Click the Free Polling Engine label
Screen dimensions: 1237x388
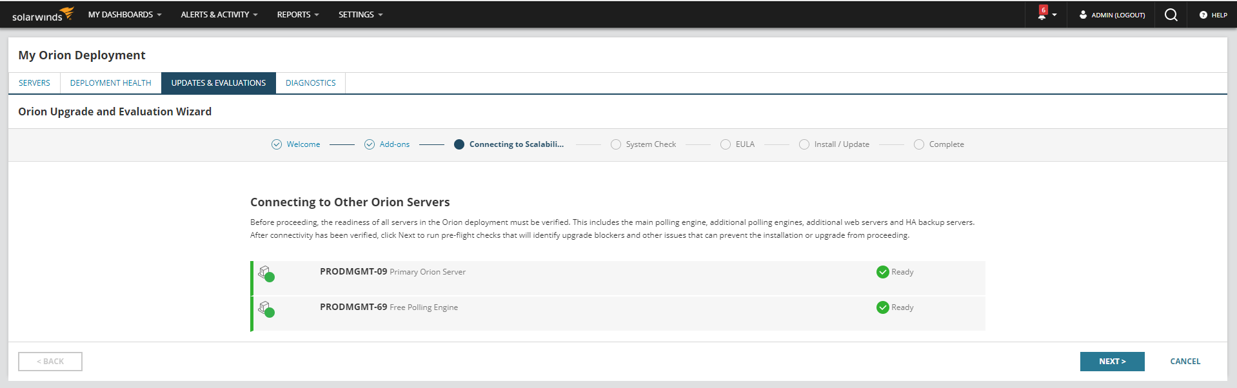pyautogui.click(x=424, y=307)
